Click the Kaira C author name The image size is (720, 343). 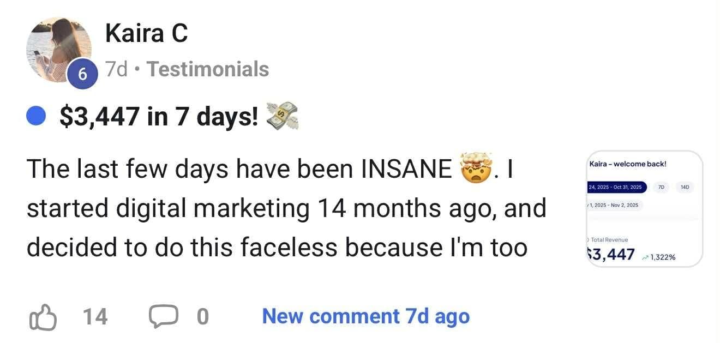[146, 34]
